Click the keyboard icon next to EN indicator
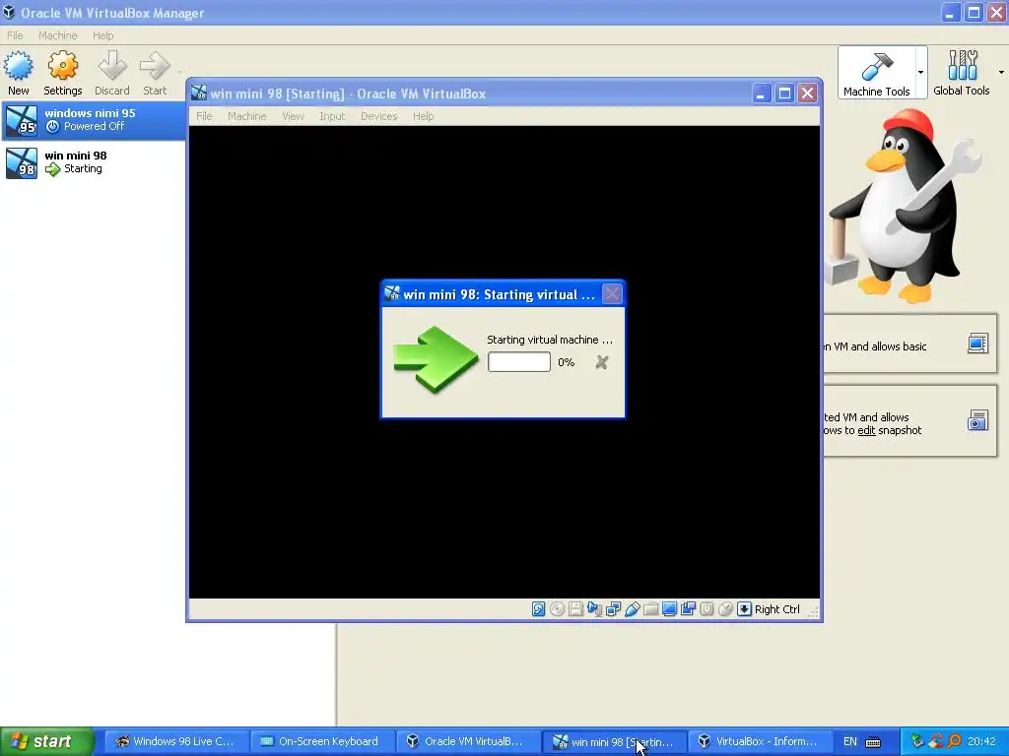The height and width of the screenshot is (756, 1009). pos(873,742)
